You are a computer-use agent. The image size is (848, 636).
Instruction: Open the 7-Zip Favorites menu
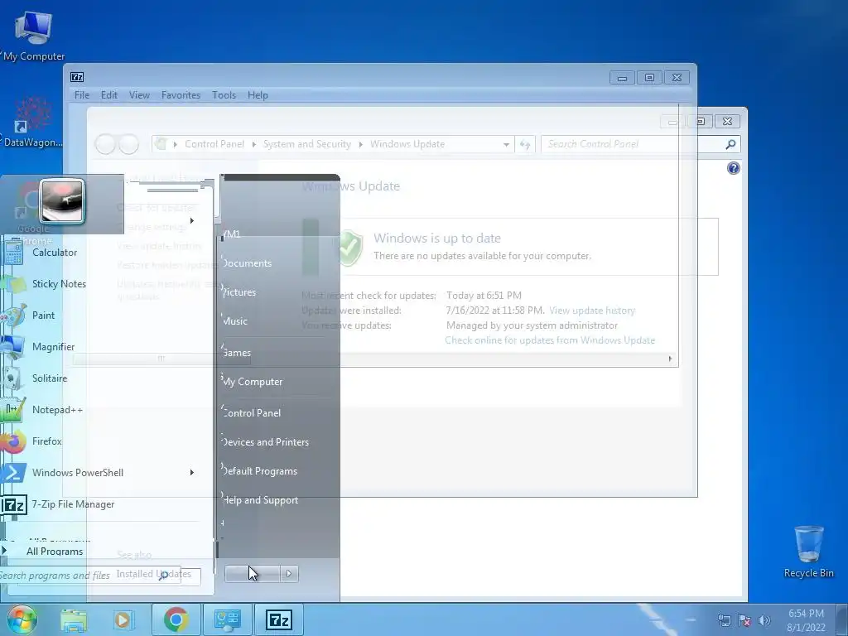[181, 95]
